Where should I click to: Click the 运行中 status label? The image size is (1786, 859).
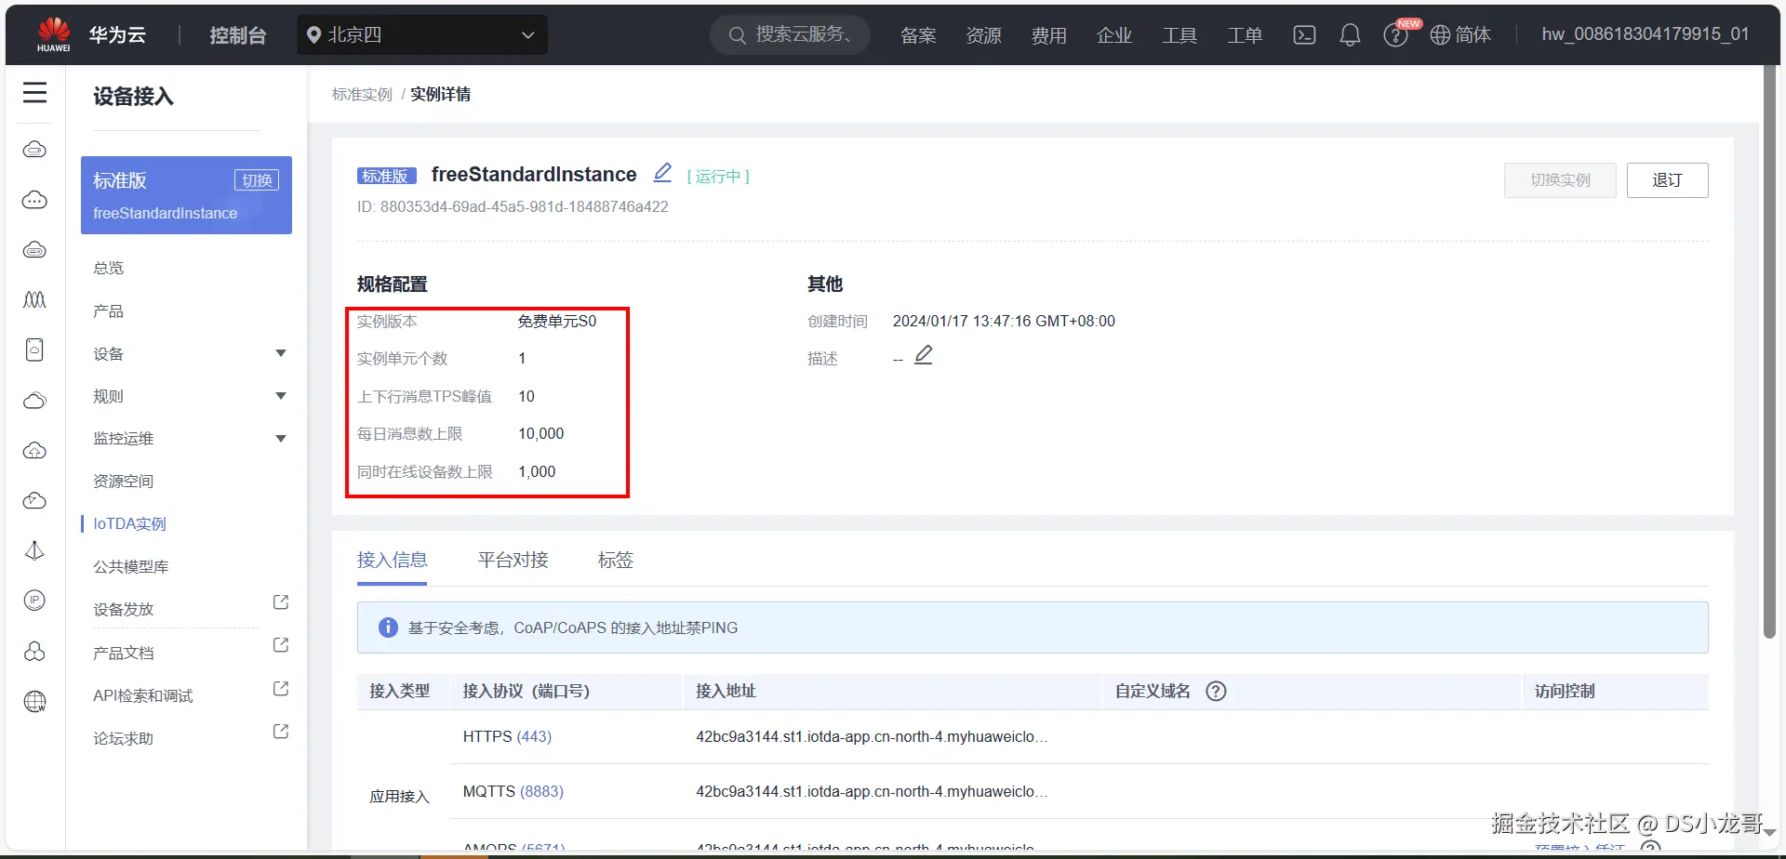(718, 177)
